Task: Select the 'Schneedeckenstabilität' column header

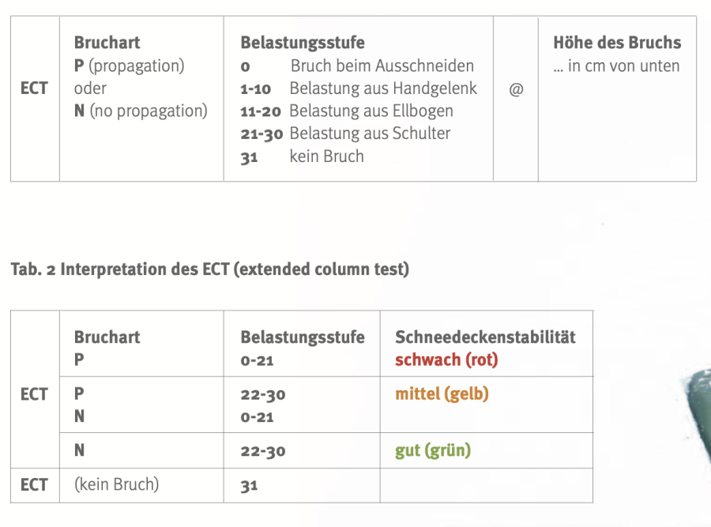Action: point(485,337)
